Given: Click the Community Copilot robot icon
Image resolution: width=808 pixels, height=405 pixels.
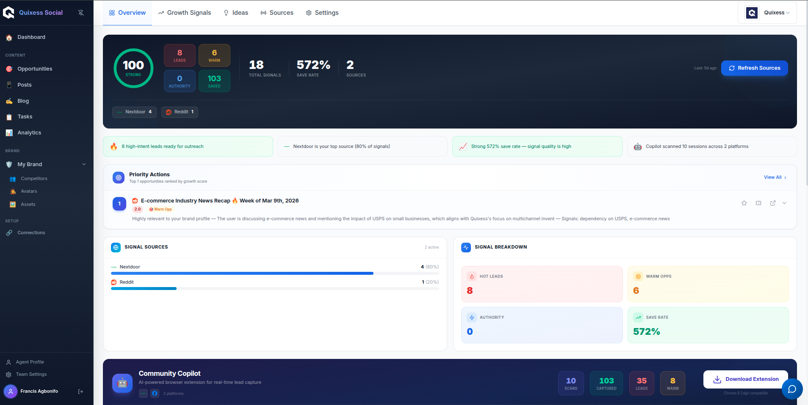Looking at the screenshot, I should coord(122,383).
